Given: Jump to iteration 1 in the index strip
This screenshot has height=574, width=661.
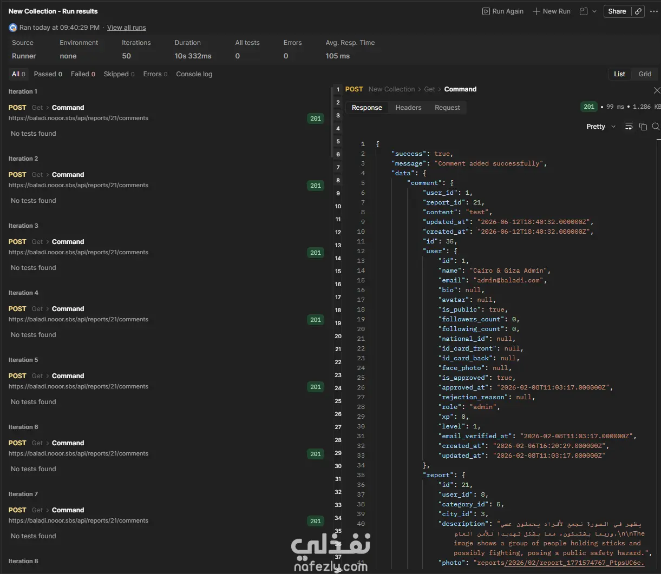Looking at the screenshot, I should click(338, 90).
